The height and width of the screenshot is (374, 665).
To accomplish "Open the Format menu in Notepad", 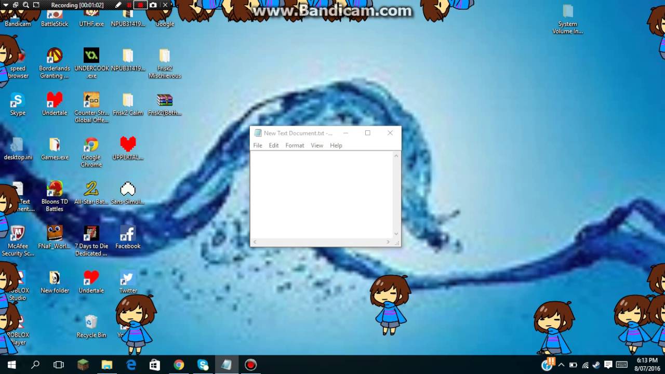I will [295, 145].
